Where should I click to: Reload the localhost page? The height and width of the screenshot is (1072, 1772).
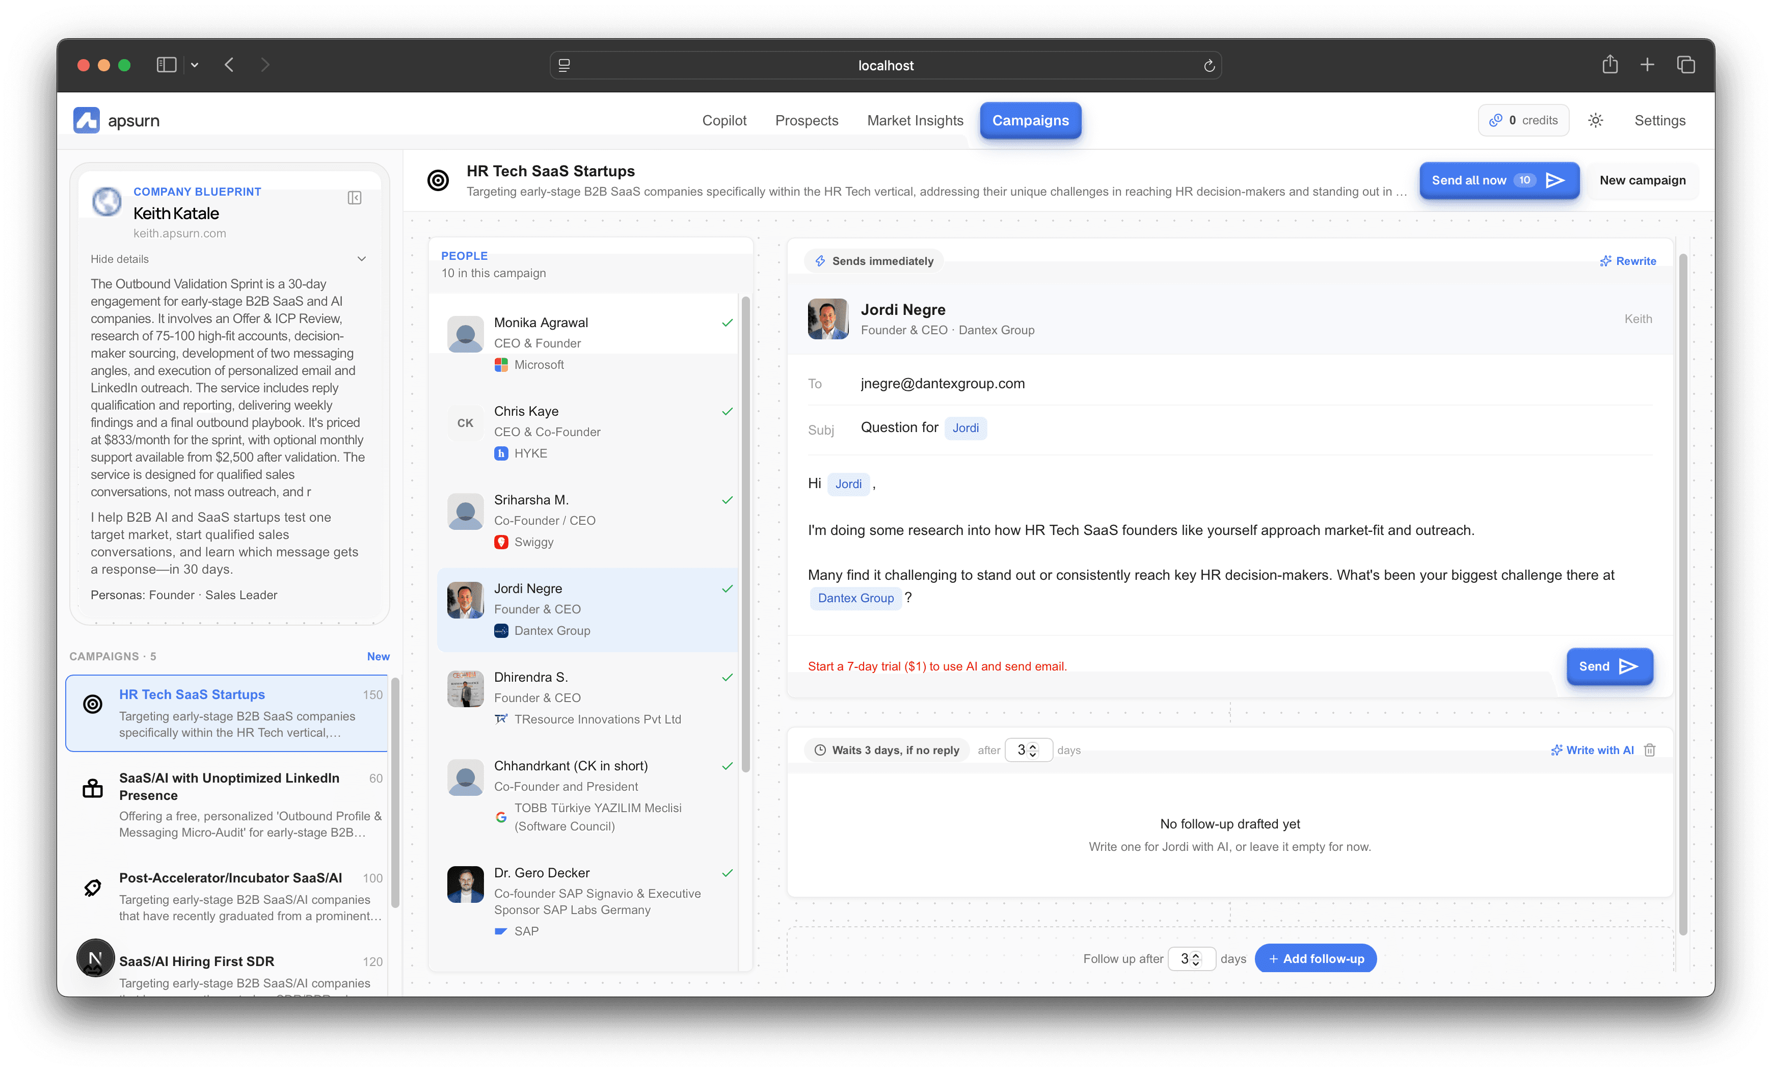point(1209,65)
